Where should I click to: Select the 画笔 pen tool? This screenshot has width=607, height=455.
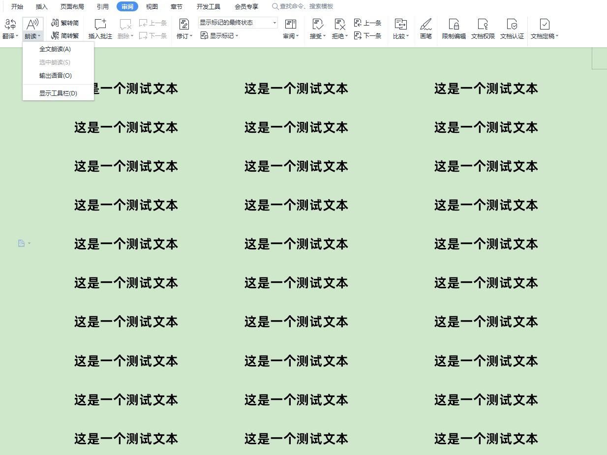point(426,29)
